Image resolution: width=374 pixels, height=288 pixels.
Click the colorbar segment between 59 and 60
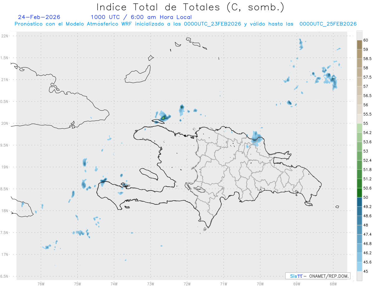(x=359, y=45)
